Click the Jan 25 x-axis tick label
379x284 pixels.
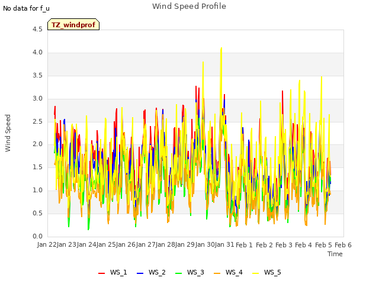pos(107,244)
